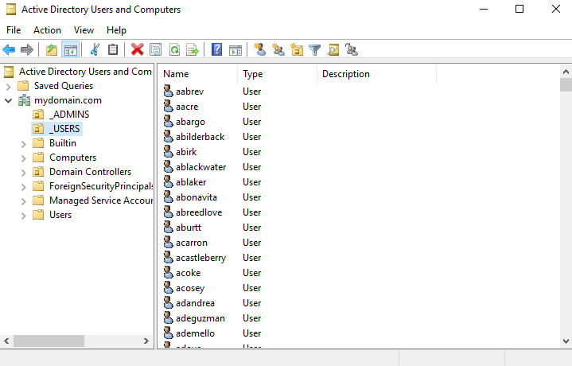This screenshot has width=572, height=366.
Task: Open filter options funnel icon
Action: pos(314,49)
